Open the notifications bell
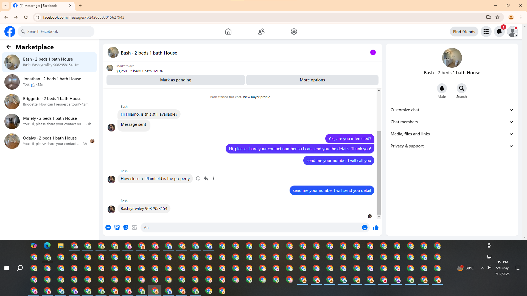 point(499,32)
